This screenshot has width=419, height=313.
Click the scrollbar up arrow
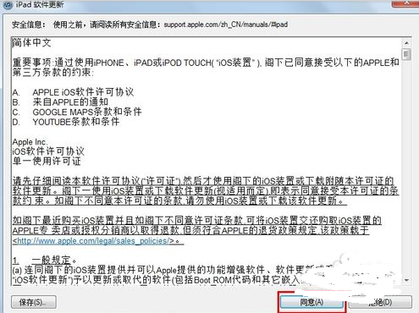coord(406,43)
